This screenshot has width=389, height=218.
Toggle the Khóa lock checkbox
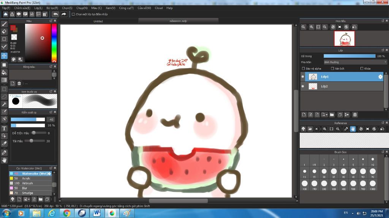point(362,69)
